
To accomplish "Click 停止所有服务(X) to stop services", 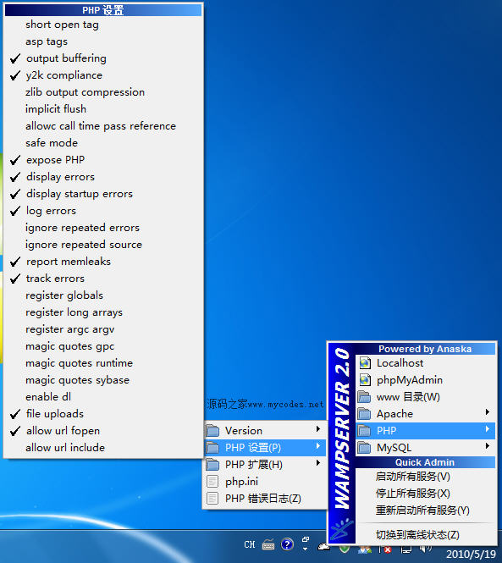I will click(x=413, y=494).
